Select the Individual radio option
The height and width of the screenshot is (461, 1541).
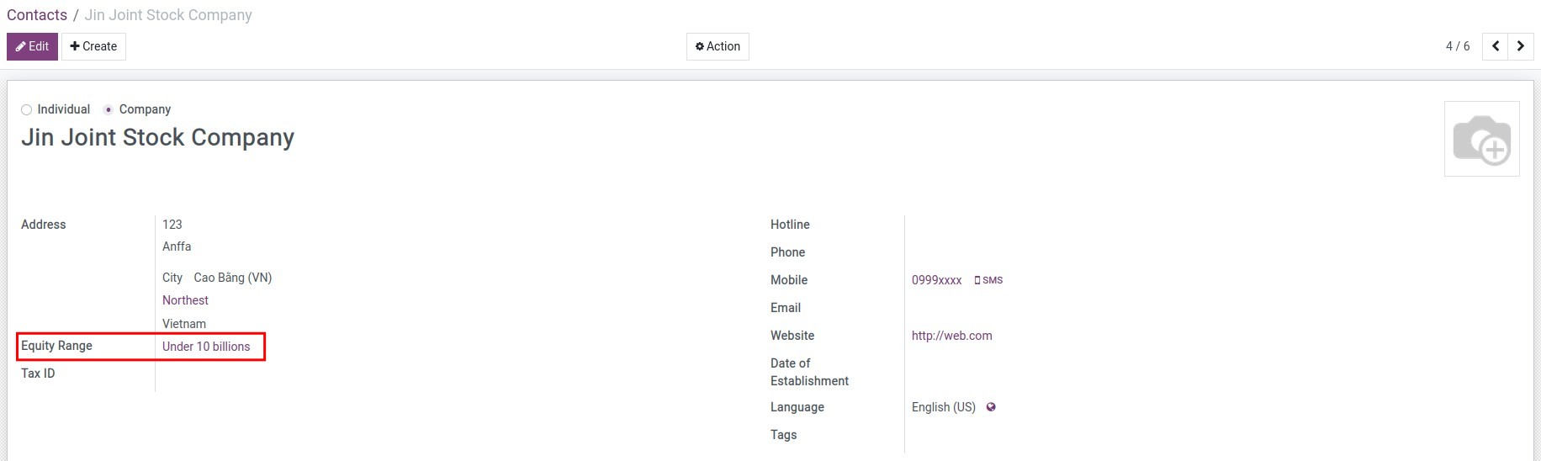tap(27, 109)
